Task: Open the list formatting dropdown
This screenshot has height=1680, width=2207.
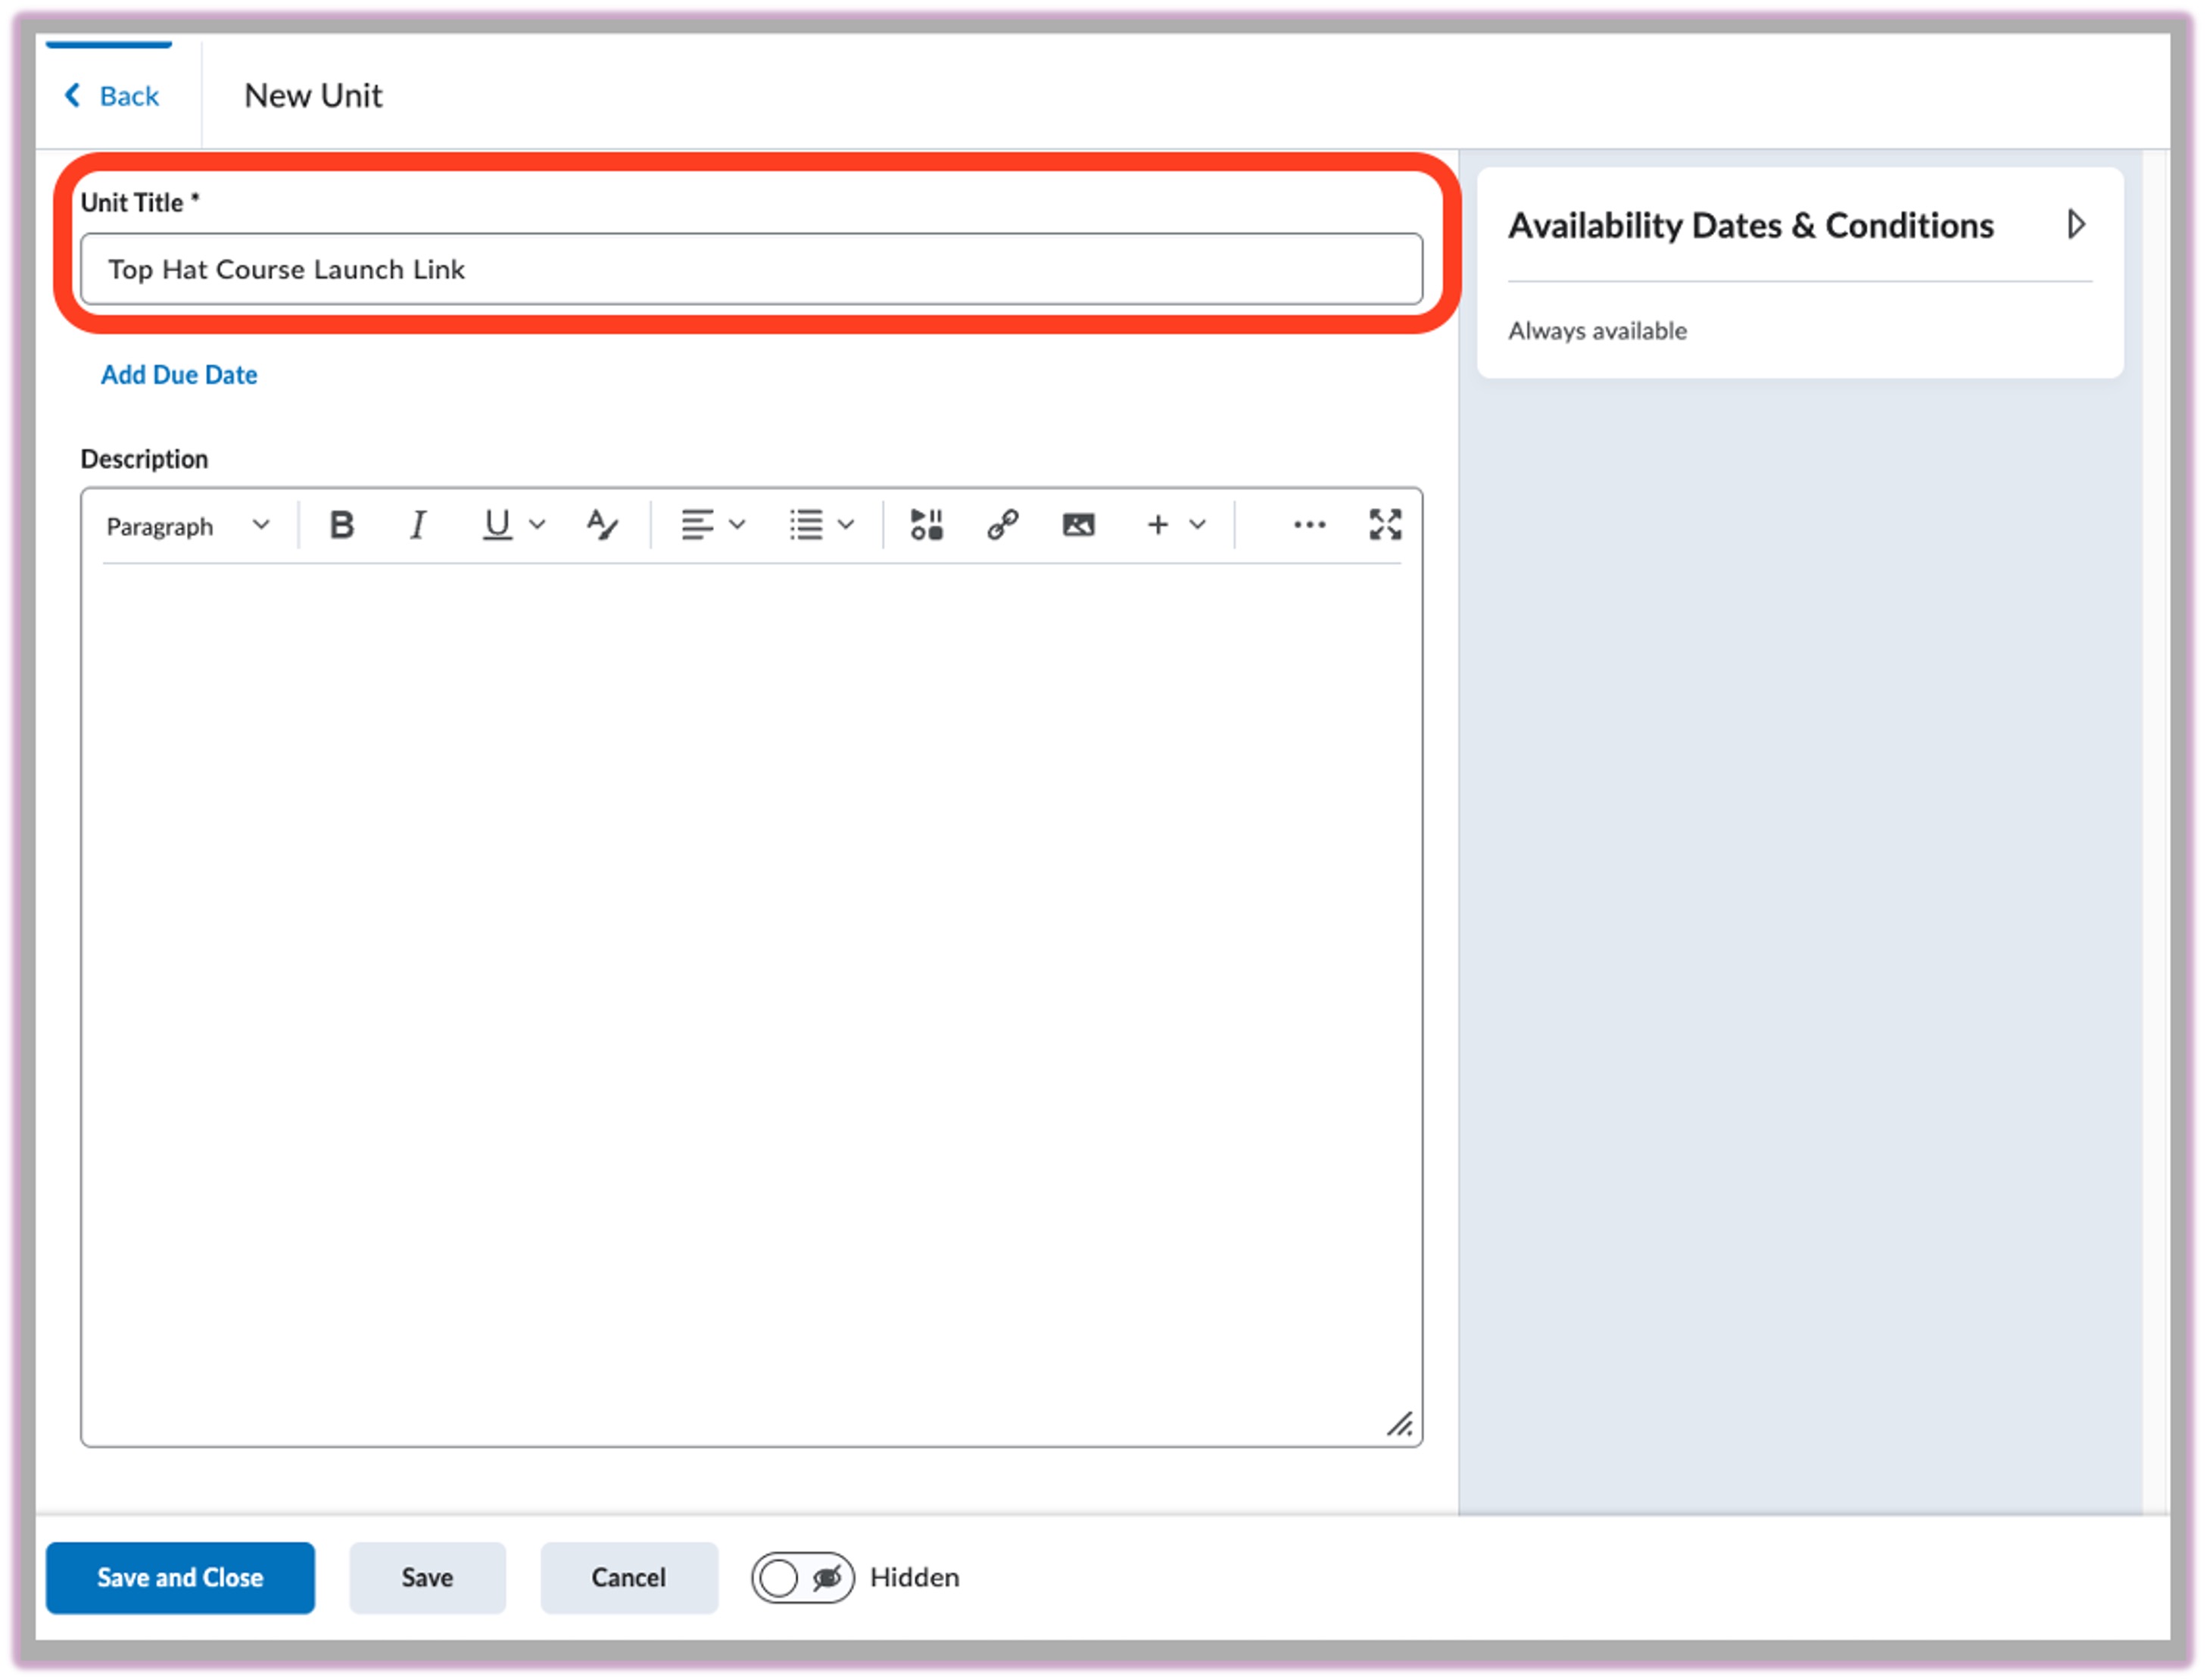Action: 820,524
